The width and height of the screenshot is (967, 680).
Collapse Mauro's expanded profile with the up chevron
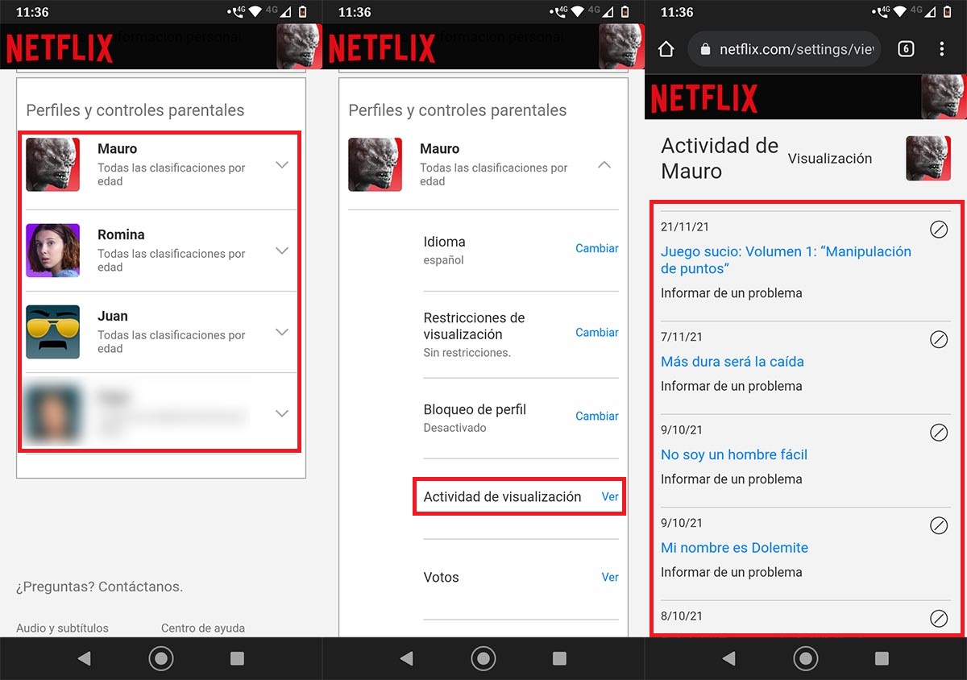click(604, 164)
